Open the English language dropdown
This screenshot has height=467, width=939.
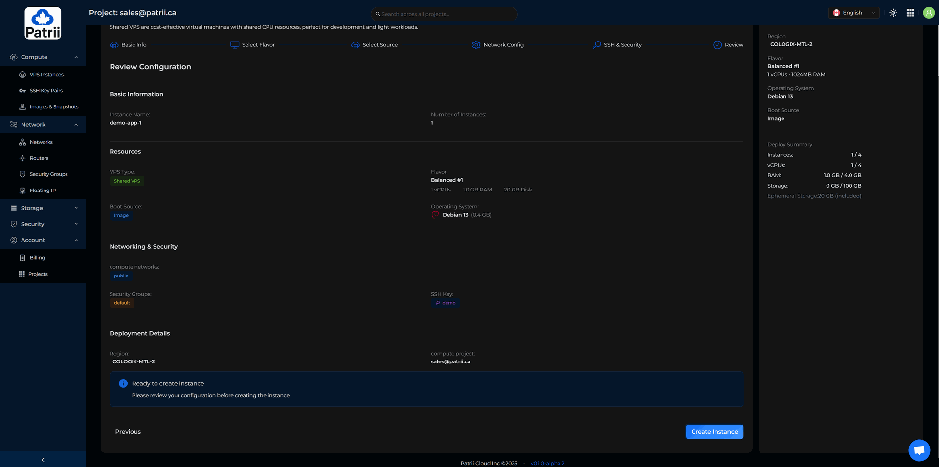854,13
